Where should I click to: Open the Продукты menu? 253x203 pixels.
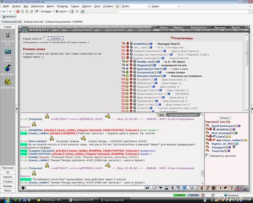(62, 6)
